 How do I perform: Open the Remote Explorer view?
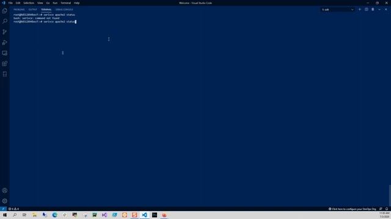point(4,53)
